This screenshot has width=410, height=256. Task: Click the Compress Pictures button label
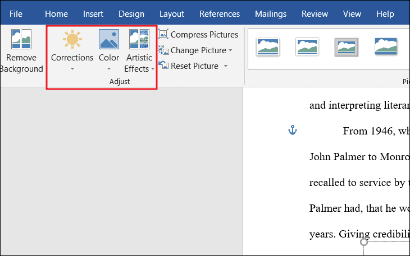[204, 35]
